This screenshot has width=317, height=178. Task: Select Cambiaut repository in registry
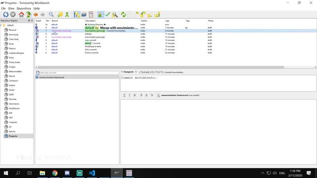point(13,81)
